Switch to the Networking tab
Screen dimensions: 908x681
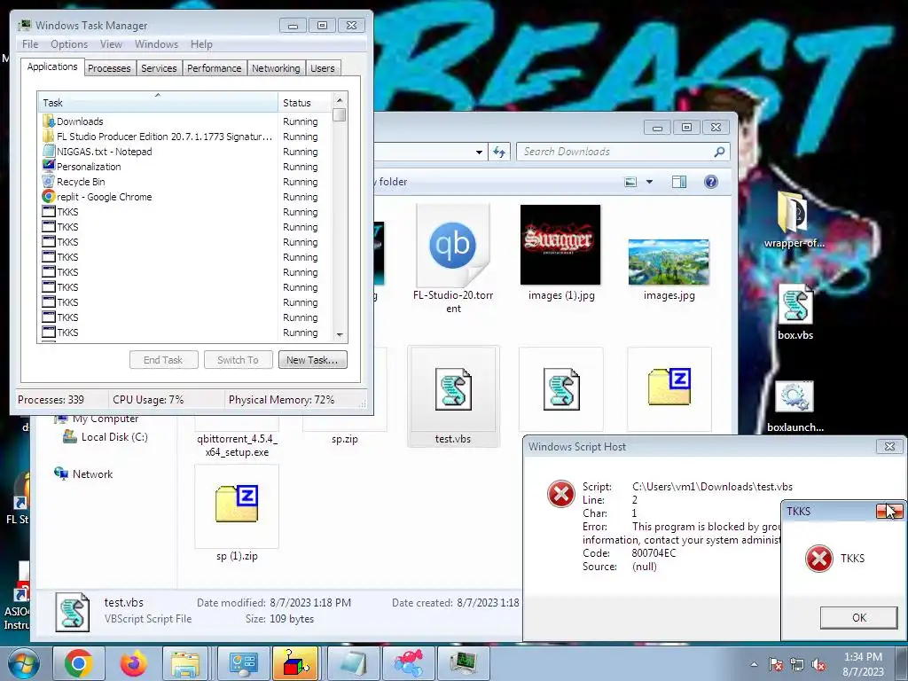pyautogui.click(x=276, y=68)
